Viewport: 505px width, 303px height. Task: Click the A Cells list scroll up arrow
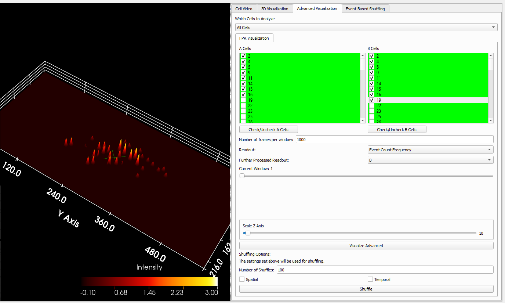pos(363,56)
